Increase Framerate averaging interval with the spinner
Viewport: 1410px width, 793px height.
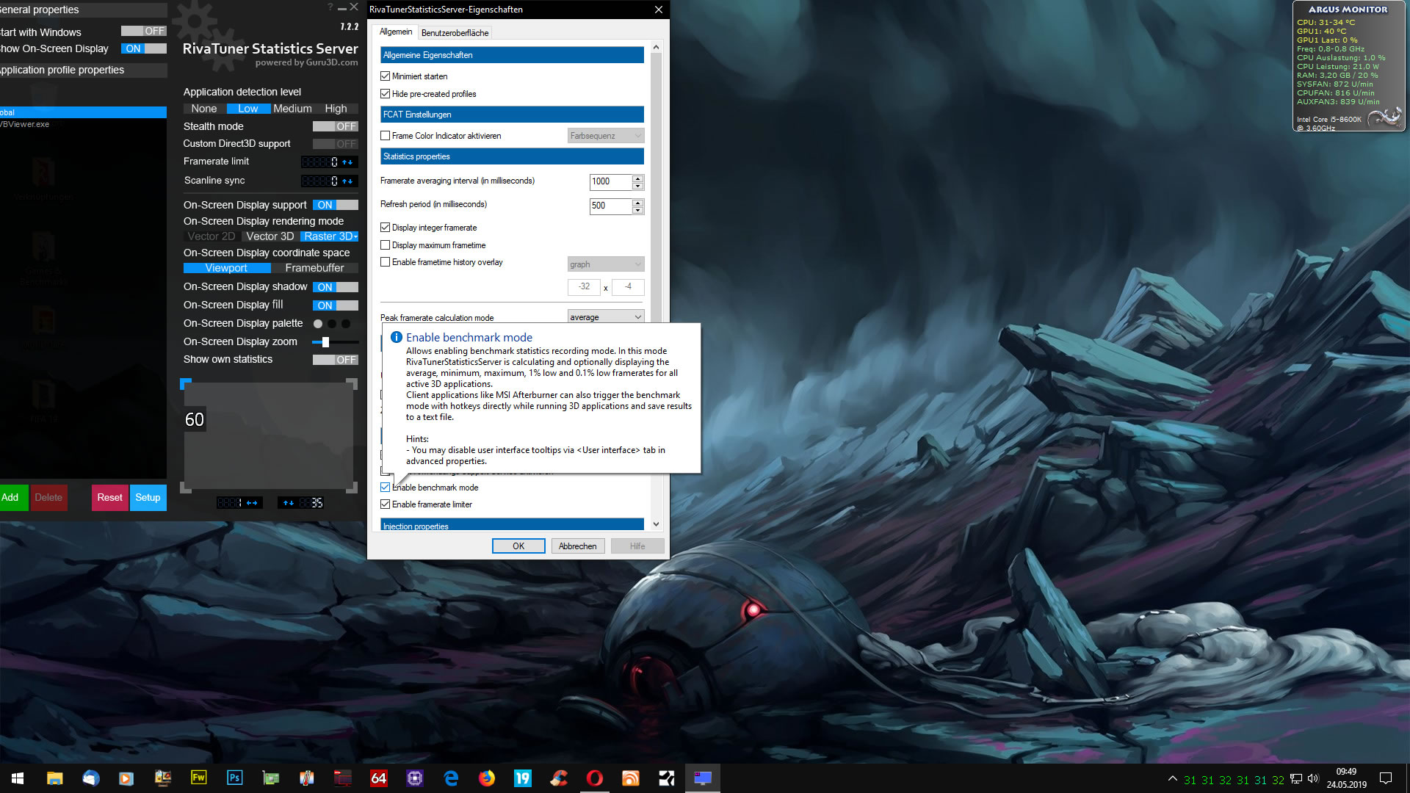click(x=637, y=178)
